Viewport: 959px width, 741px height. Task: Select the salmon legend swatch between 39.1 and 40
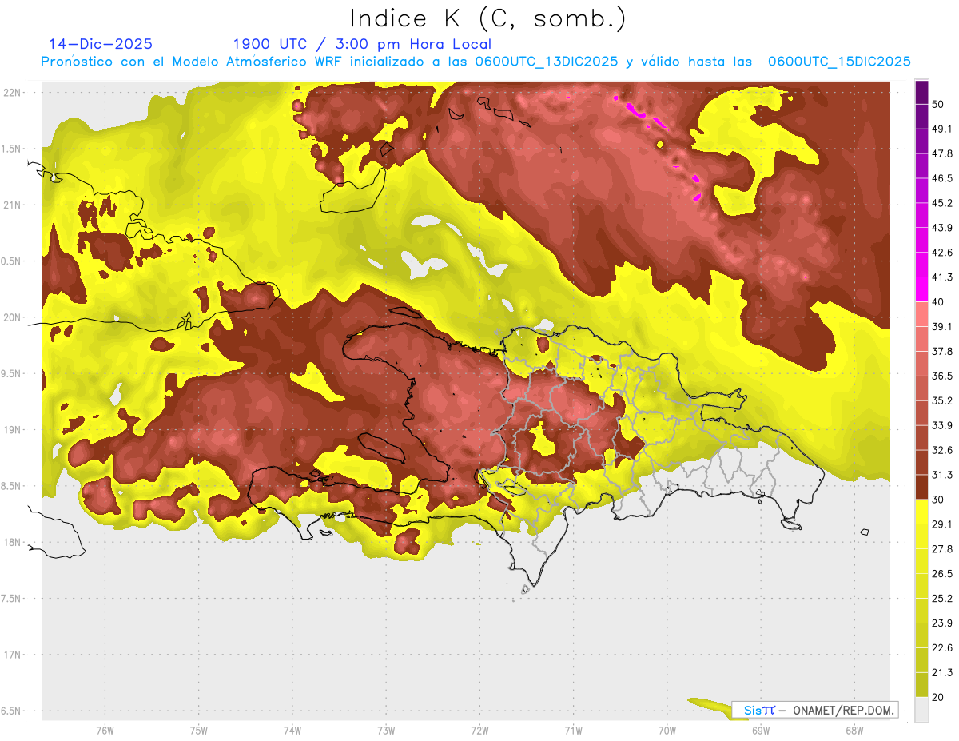point(921,314)
